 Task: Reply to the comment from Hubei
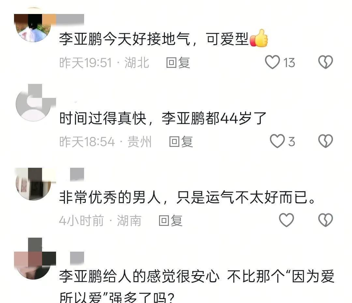click(x=178, y=62)
